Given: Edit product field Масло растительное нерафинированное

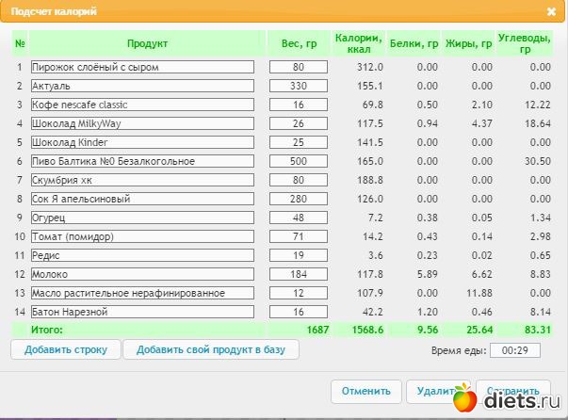Looking at the screenshot, I should [142, 293].
